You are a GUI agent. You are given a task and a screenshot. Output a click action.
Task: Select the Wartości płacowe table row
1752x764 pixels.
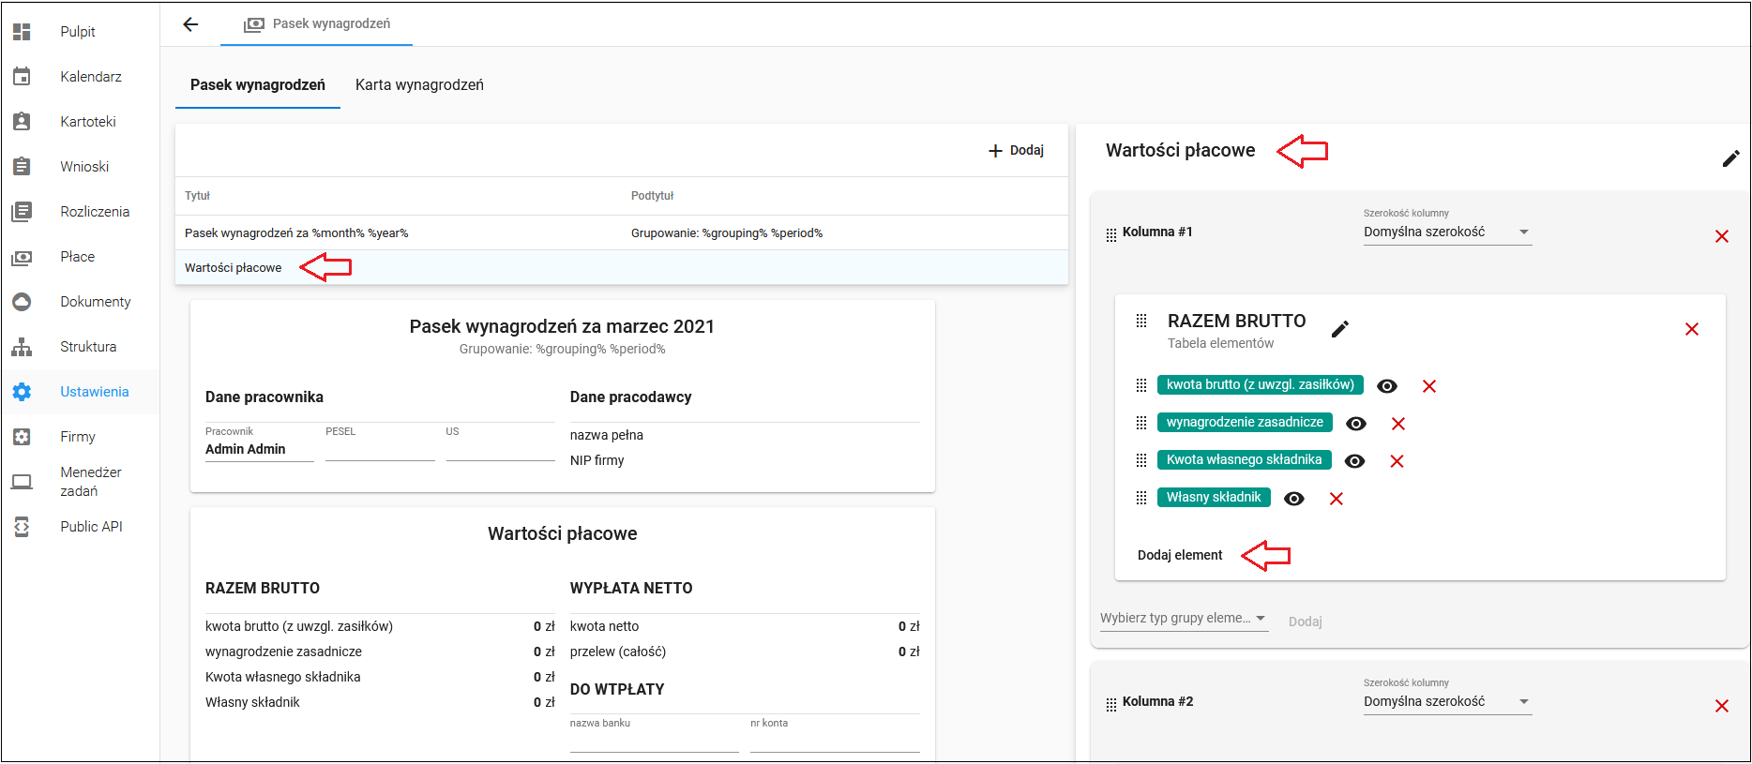622,268
